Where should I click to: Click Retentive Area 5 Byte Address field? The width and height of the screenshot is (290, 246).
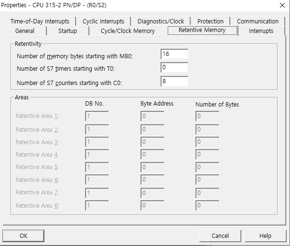coord(152,167)
